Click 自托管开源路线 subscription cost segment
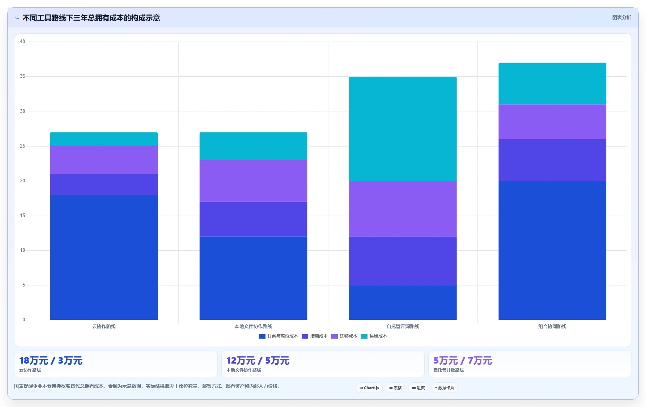Viewport: 646px width, 407px height. click(x=403, y=302)
